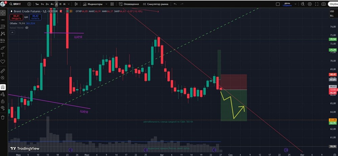The width and height of the screenshot is (338, 156).
Task: Toggle magnet mode
Action: point(3,87)
